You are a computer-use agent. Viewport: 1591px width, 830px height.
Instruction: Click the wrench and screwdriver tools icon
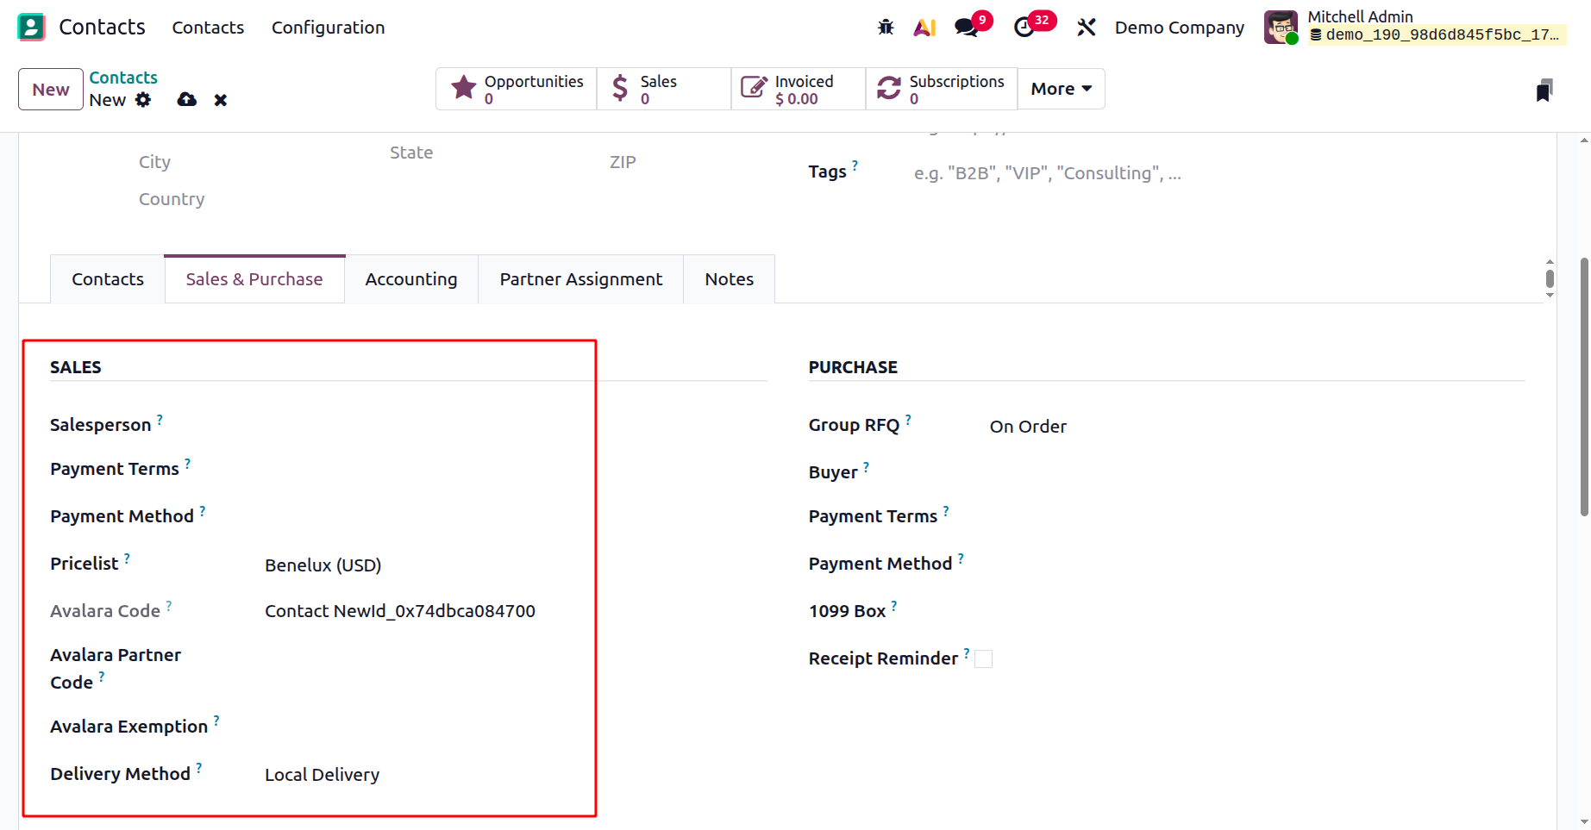(x=1086, y=28)
